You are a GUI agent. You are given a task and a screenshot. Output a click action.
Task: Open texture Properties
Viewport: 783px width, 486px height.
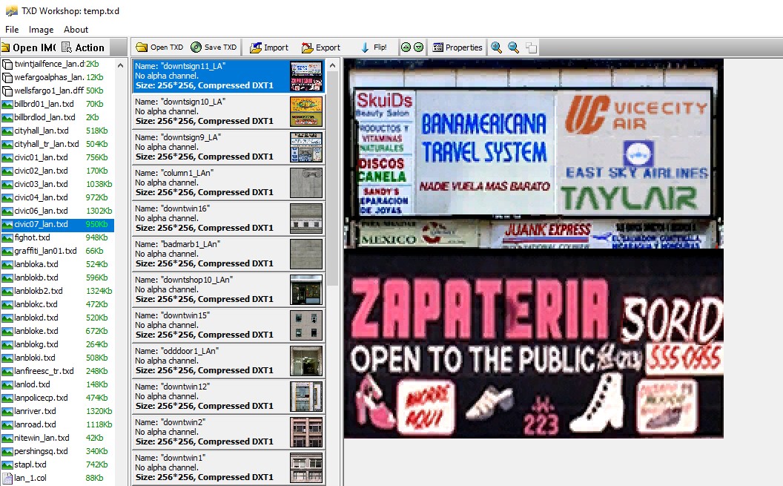point(457,47)
